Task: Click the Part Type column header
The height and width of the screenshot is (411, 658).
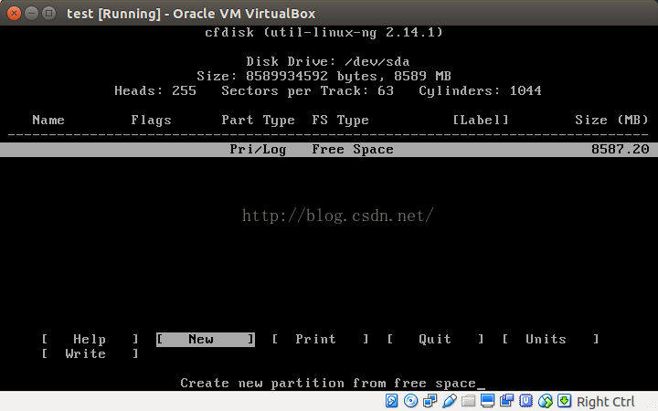Action: pyautogui.click(x=258, y=121)
